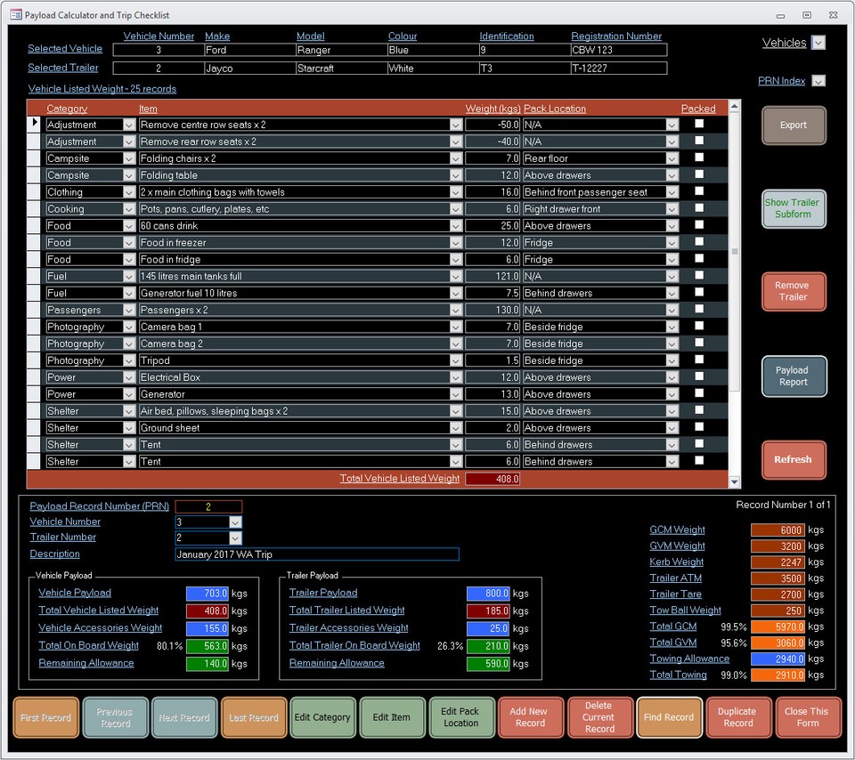Mark the Generator row as Packed
The width and height of the screenshot is (855, 760).
point(698,393)
